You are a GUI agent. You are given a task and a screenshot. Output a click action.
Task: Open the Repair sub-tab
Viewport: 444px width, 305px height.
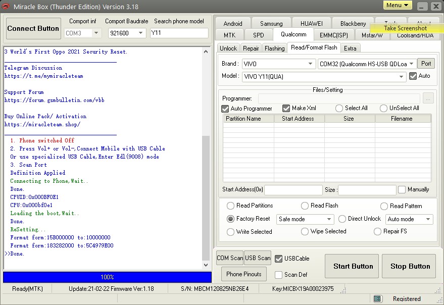point(251,48)
